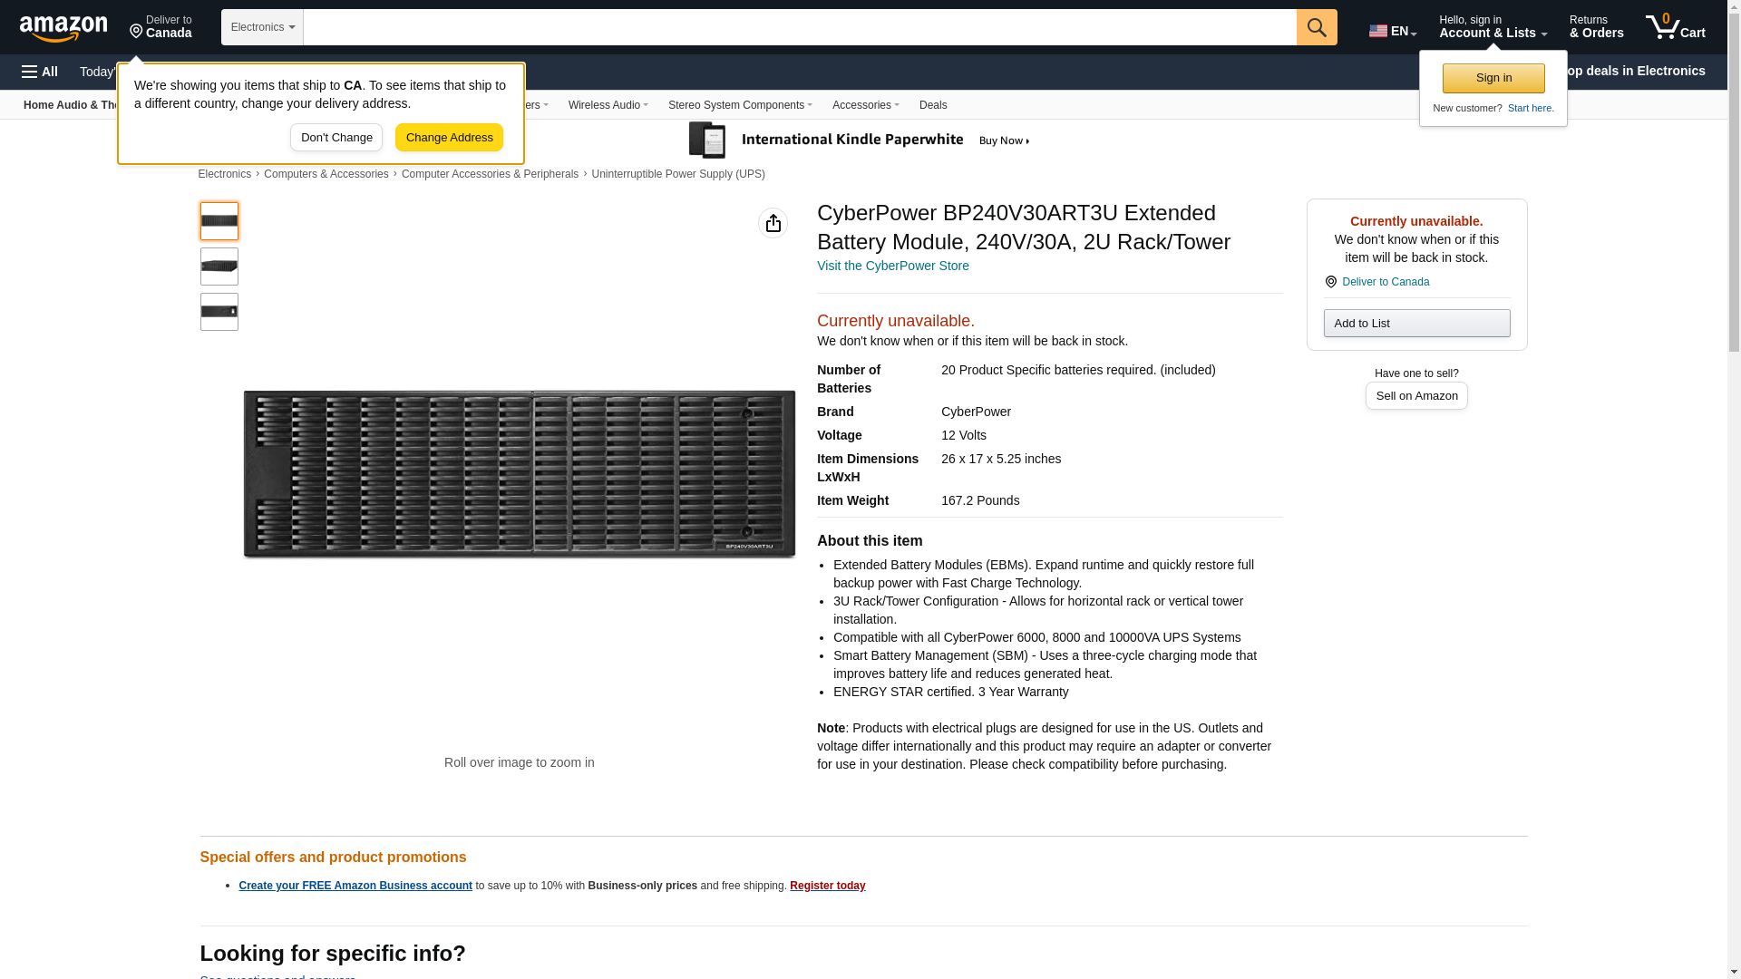Image resolution: width=1741 pixels, height=979 pixels.
Task: Open the Add to List dropdown
Action: click(x=1415, y=324)
